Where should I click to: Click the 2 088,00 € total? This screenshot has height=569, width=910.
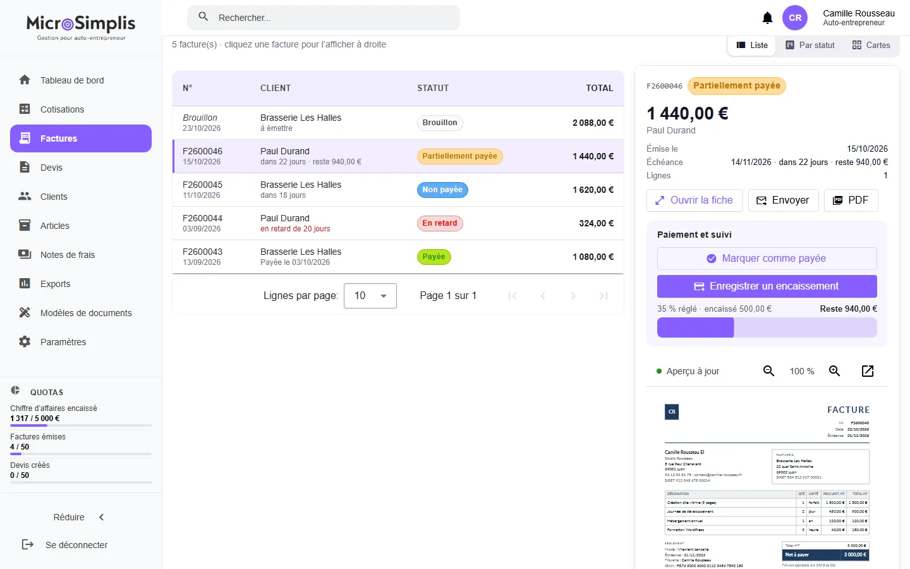tap(593, 123)
